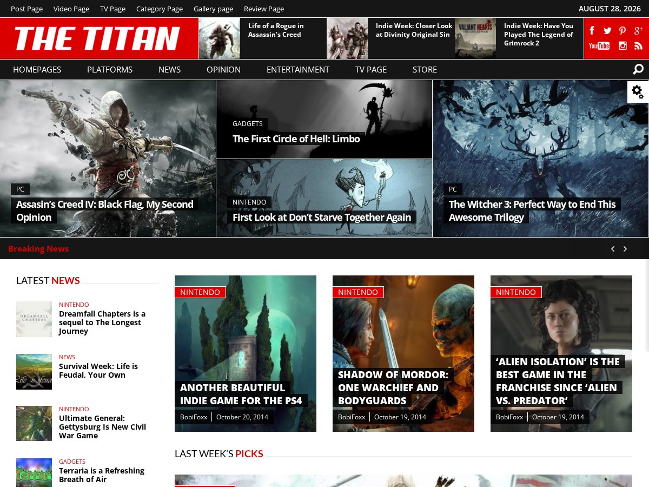Open Gallery page link
649x487 pixels.
[x=213, y=9]
